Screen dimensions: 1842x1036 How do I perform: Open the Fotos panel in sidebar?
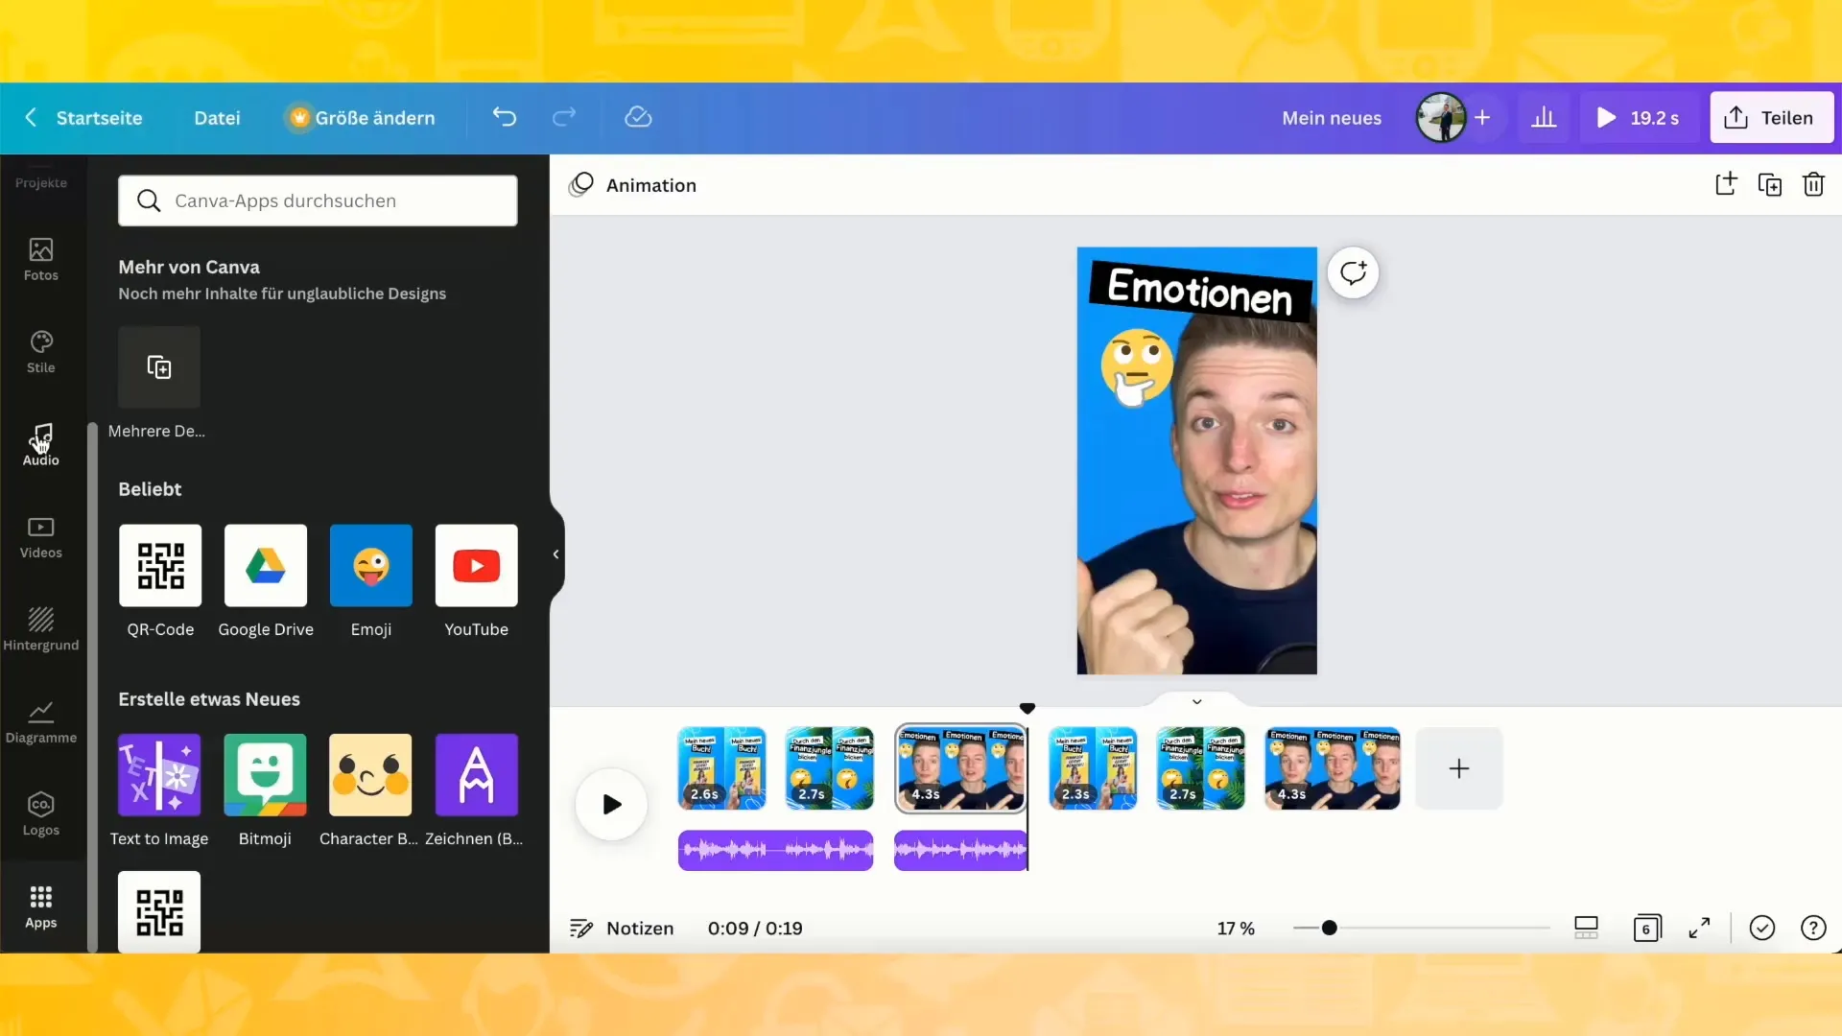(x=40, y=258)
